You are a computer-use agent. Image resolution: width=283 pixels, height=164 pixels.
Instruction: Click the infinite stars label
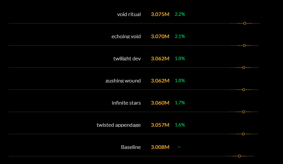point(126,103)
